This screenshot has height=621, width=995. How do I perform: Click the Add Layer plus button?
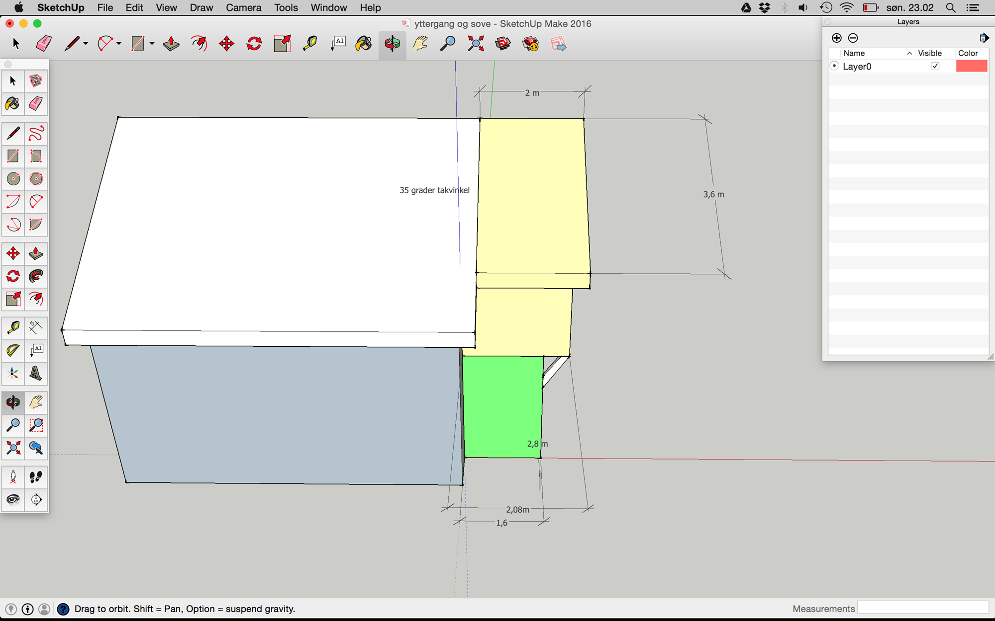[x=837, y=38]
